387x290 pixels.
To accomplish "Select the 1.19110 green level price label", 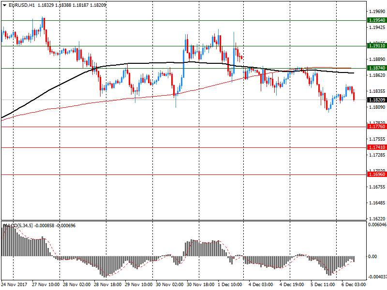I will pos(377,46).
